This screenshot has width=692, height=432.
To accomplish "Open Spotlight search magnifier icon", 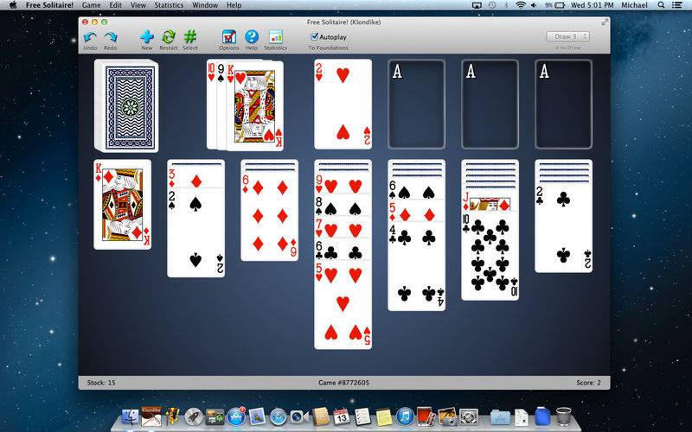I will pos(661,5).
